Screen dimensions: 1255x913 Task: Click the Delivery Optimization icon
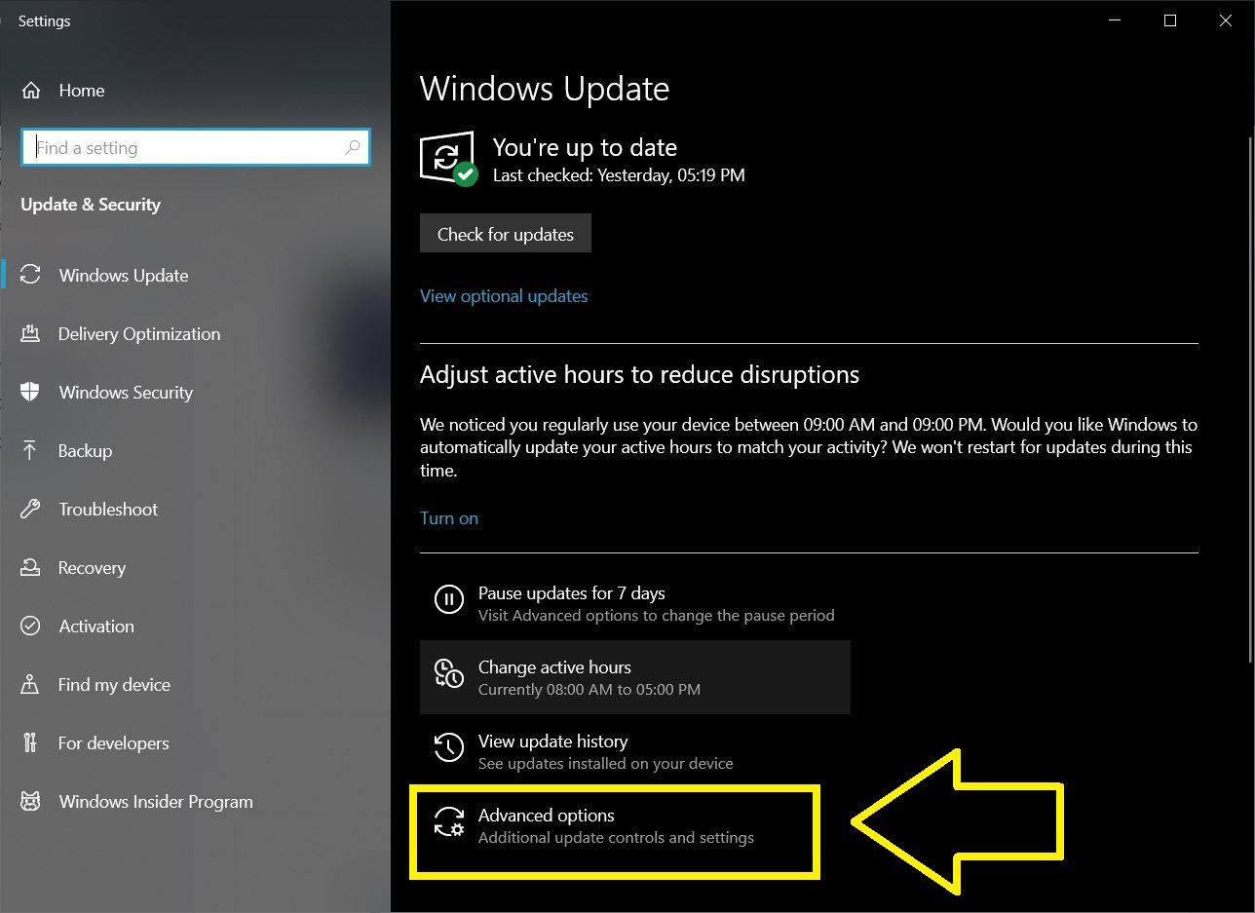pos(30,333)
